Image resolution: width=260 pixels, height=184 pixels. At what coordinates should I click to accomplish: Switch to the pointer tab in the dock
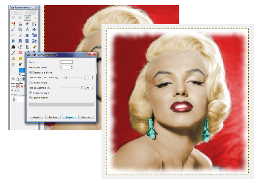(18, 79)
